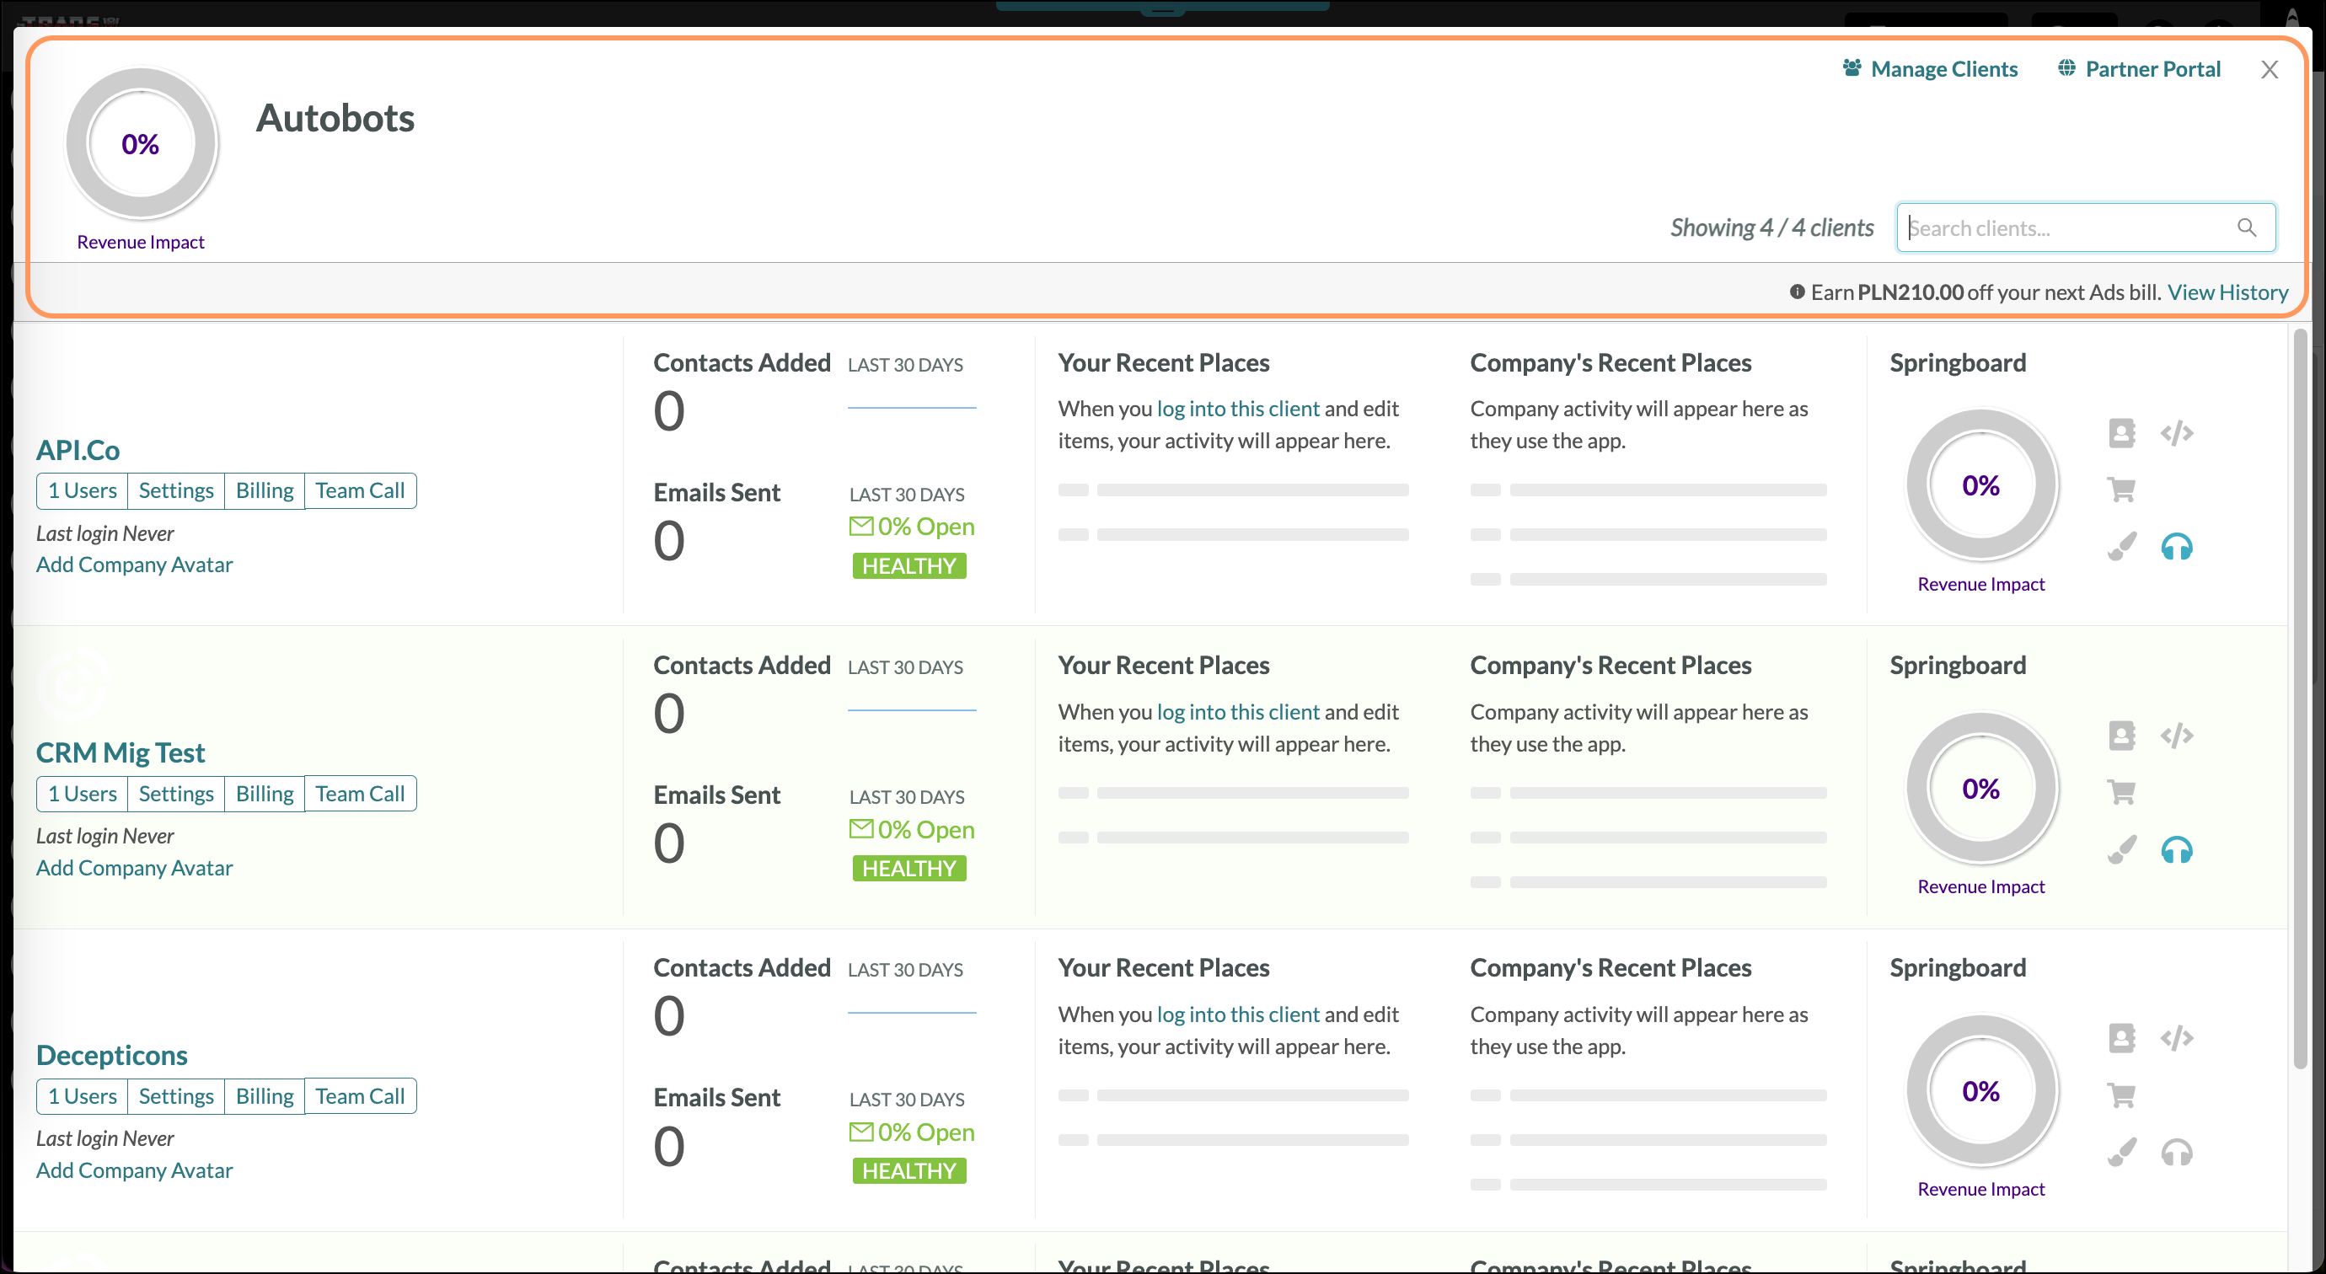2326x1274 pixels.
Task: Open View History link
Action: point(2227,292)
